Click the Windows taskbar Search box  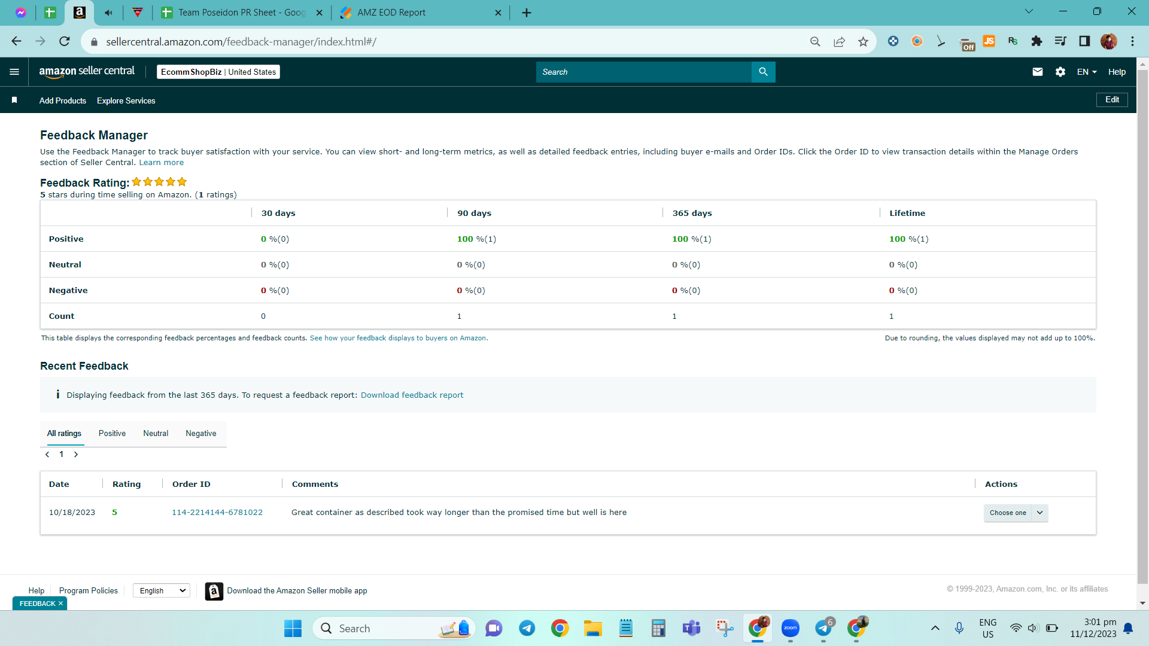point(394,628)
